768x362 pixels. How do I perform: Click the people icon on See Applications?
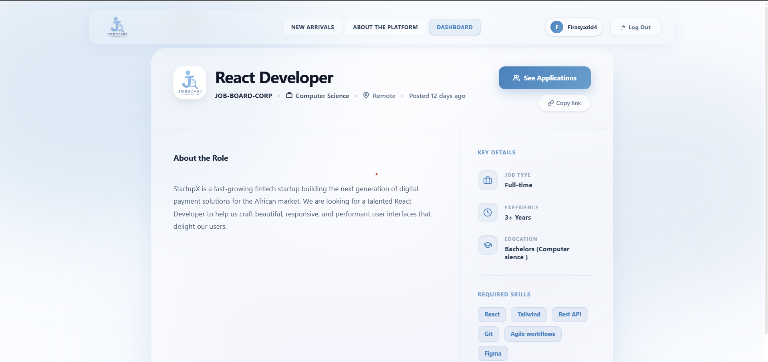click(516, 78)
